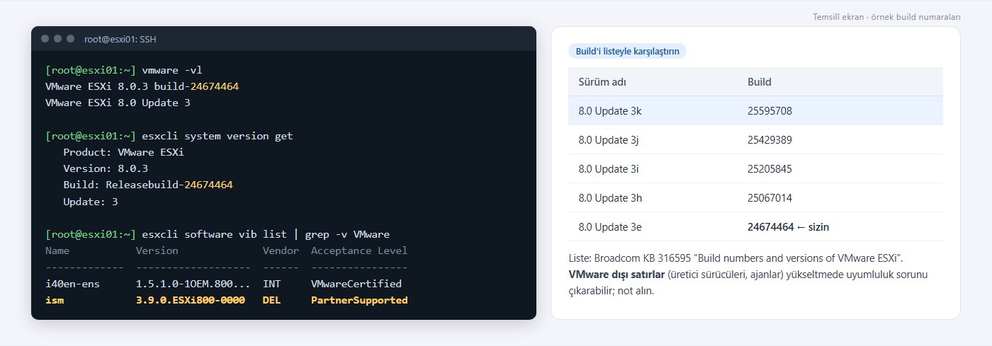Click build number '25205845'
The width and height of the screenshot is (992, 346).
pyautogui.click(x=770, y=169)
